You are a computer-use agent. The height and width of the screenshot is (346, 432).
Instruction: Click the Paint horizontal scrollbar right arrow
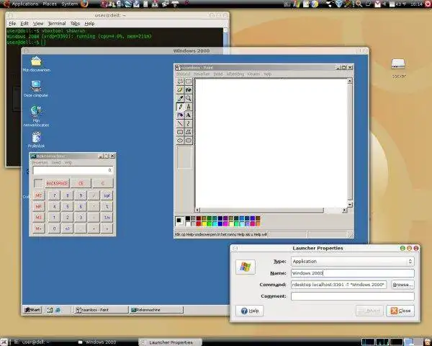344,210
